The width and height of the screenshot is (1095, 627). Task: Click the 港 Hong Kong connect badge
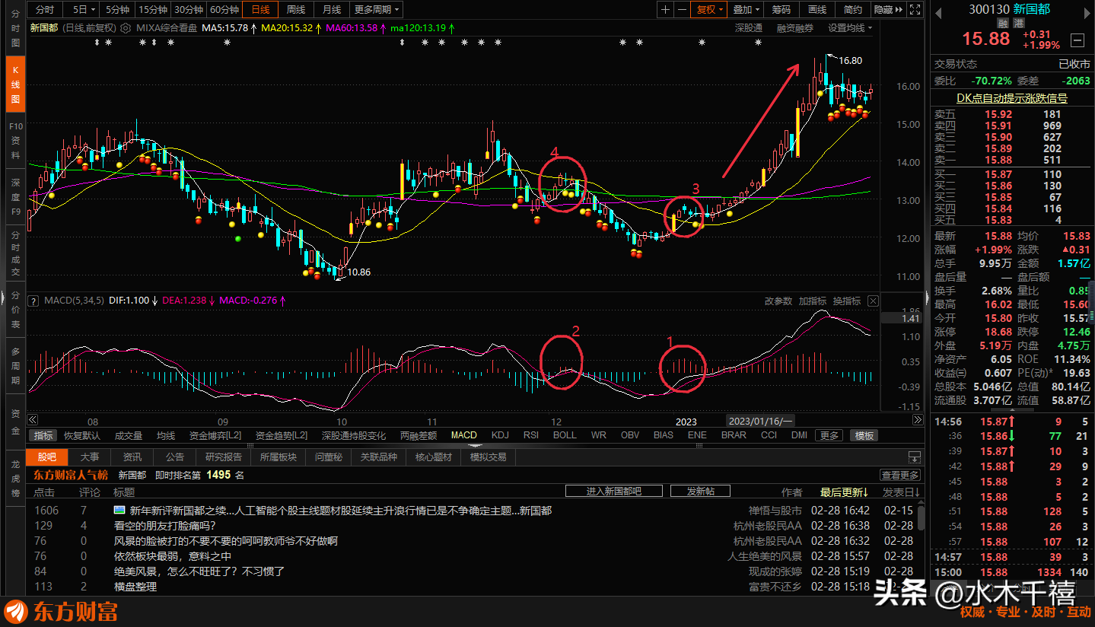(1017, 24)
